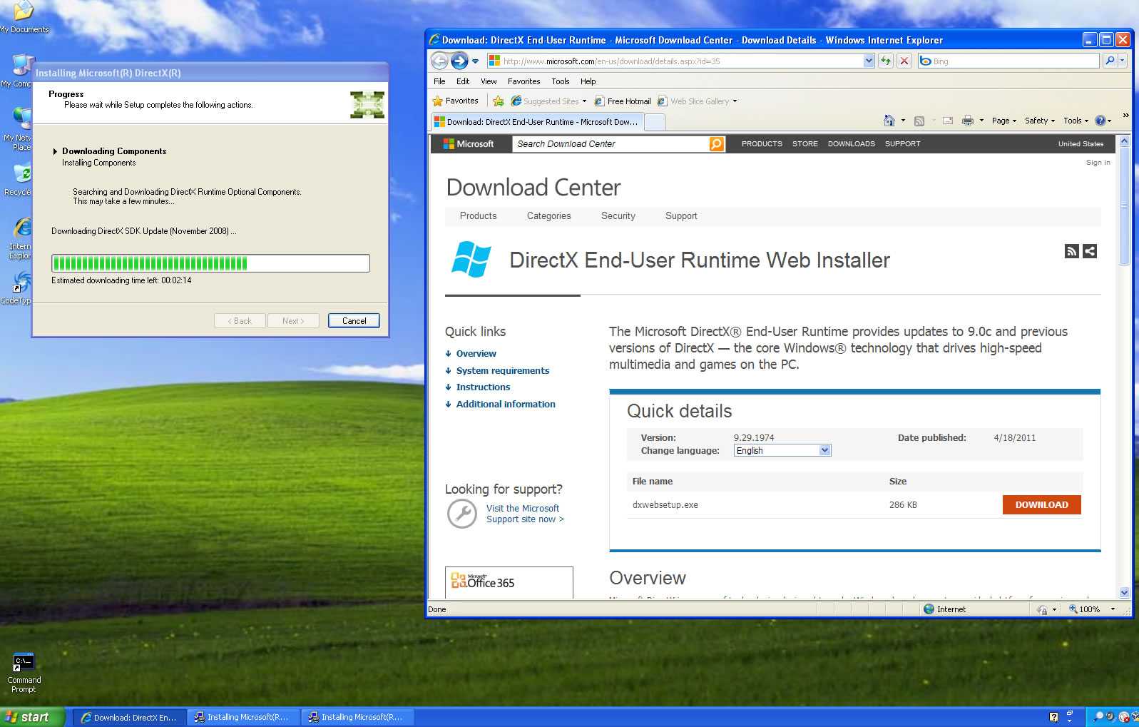Open DOWNLOADS in Microsoft header
The width and height of the screenshot is (1139, 727).
851,143
